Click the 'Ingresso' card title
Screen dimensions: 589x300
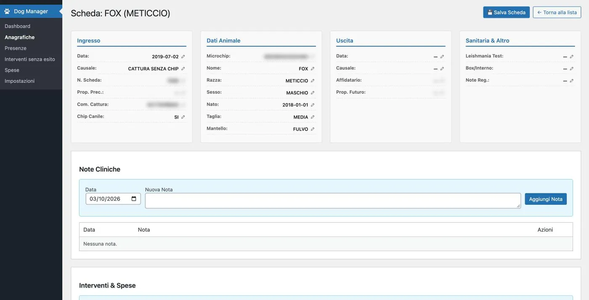[x=89, y=41]
